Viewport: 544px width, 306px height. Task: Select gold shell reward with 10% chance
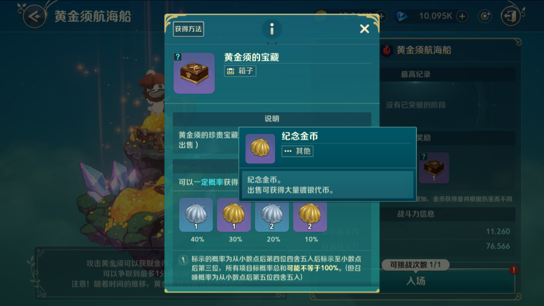pos(310,215)
